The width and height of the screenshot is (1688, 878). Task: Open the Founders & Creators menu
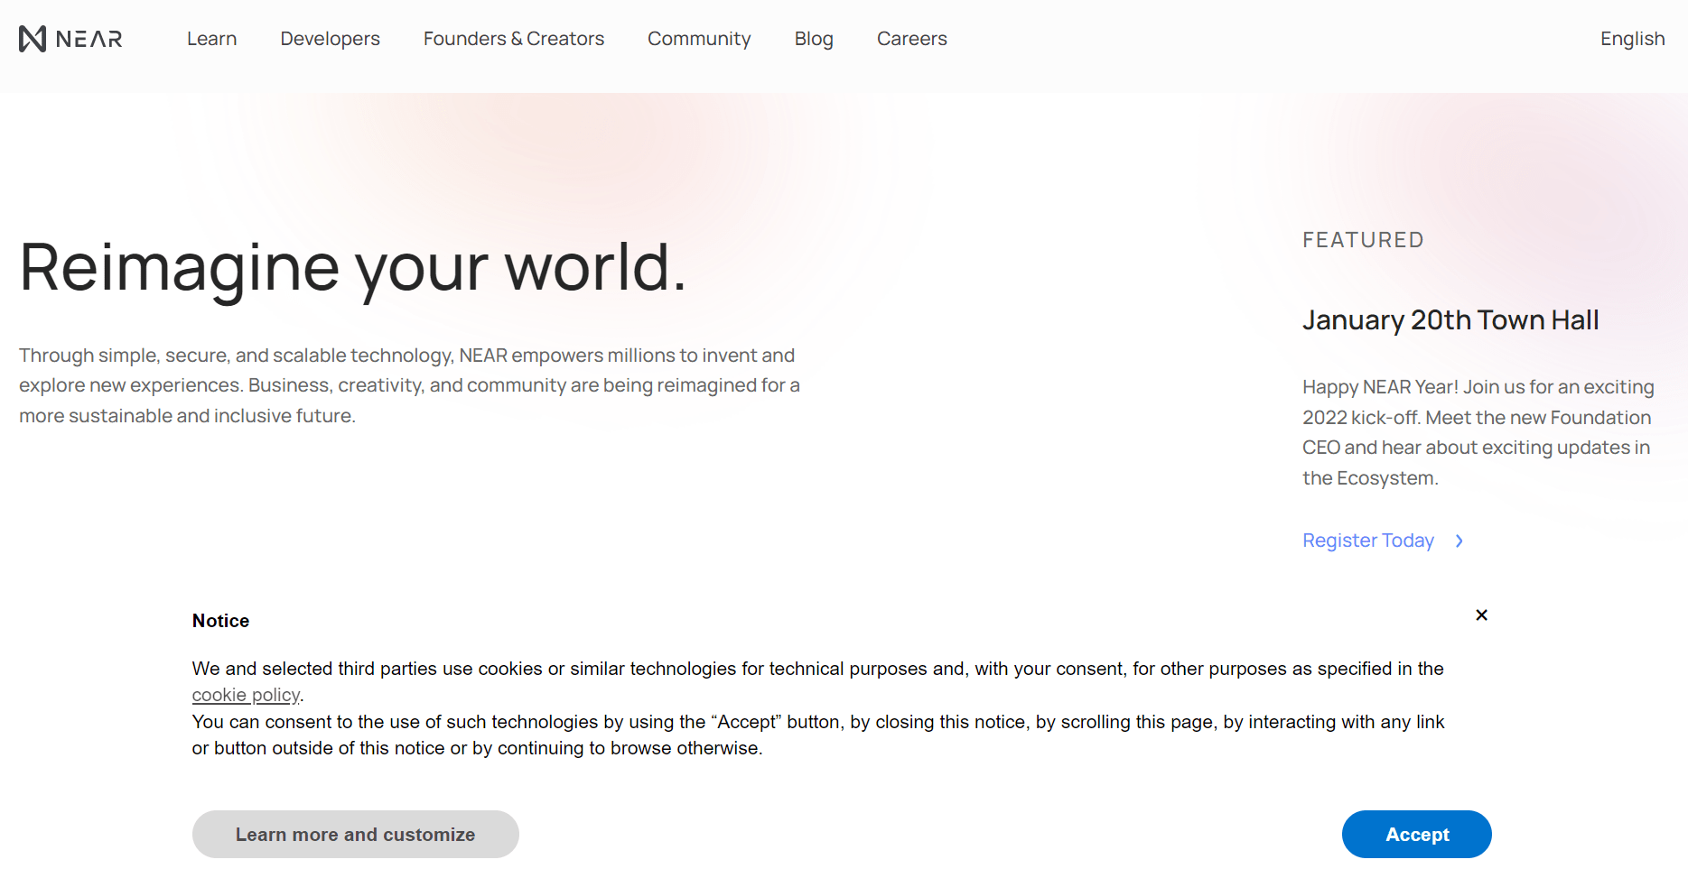click(x=513, y=39)
